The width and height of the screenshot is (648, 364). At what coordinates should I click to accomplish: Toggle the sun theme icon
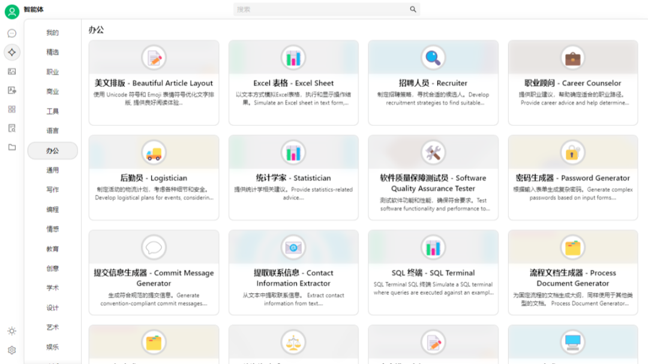click(x=12, y=331)
